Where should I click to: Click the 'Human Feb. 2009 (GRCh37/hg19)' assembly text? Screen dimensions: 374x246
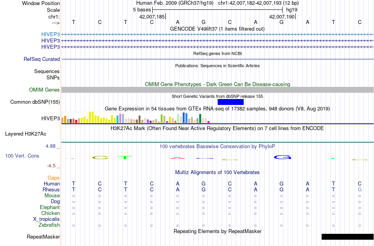pyautogui.click(x=174, y=3)
